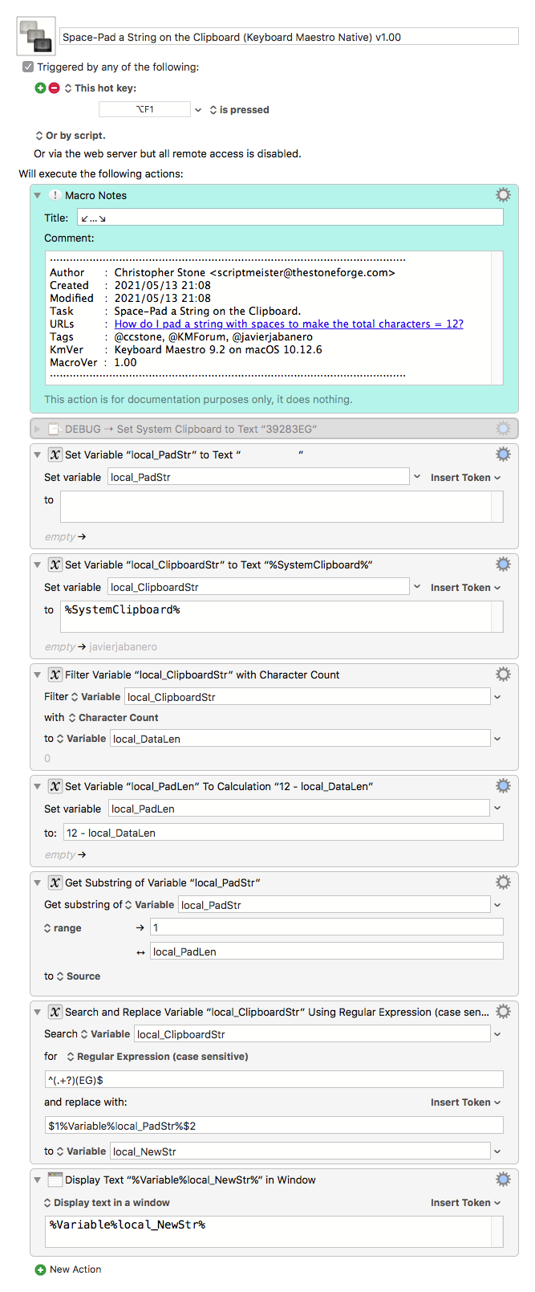Click gear icon on Set Variable local_PadLen action
The width and height of the screenshot is (535, 1292).
click(503, 786)
